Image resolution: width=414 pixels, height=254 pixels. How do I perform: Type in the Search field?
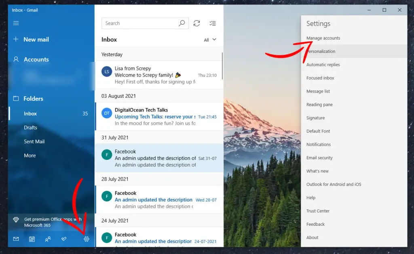[139, 23]
